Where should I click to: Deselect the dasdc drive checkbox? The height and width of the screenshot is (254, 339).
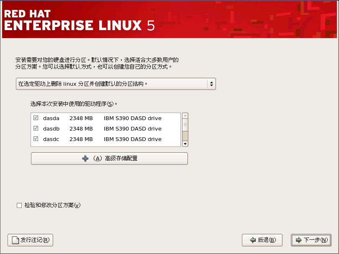(36, 139)
